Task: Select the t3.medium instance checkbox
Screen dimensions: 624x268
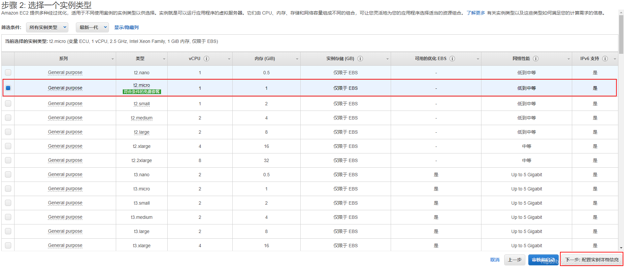Action: point(8,217)
